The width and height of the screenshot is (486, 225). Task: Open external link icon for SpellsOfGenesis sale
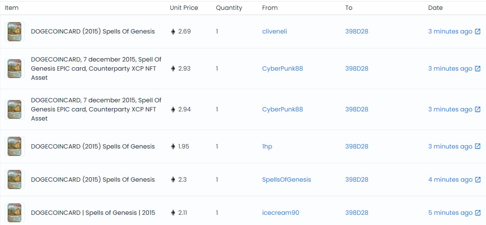[x=477, y=180]
